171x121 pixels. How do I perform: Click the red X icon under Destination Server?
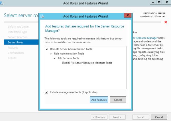166,22
